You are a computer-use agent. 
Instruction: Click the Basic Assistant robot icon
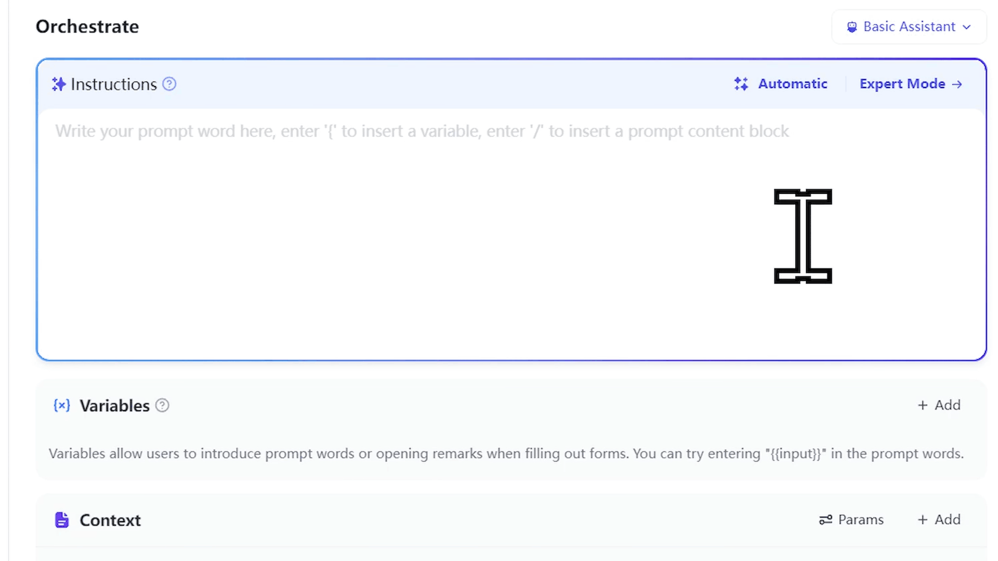pos(852,27)
